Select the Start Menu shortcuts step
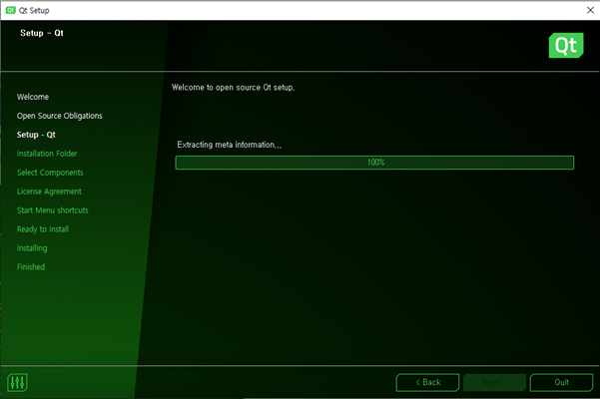600x399 pixels. click(53, 210)
